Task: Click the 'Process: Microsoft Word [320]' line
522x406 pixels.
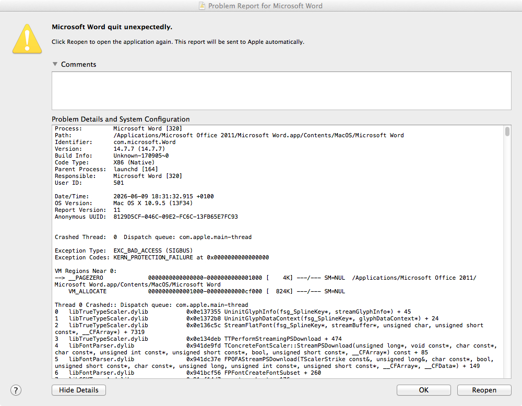Action: click(118, 128)
